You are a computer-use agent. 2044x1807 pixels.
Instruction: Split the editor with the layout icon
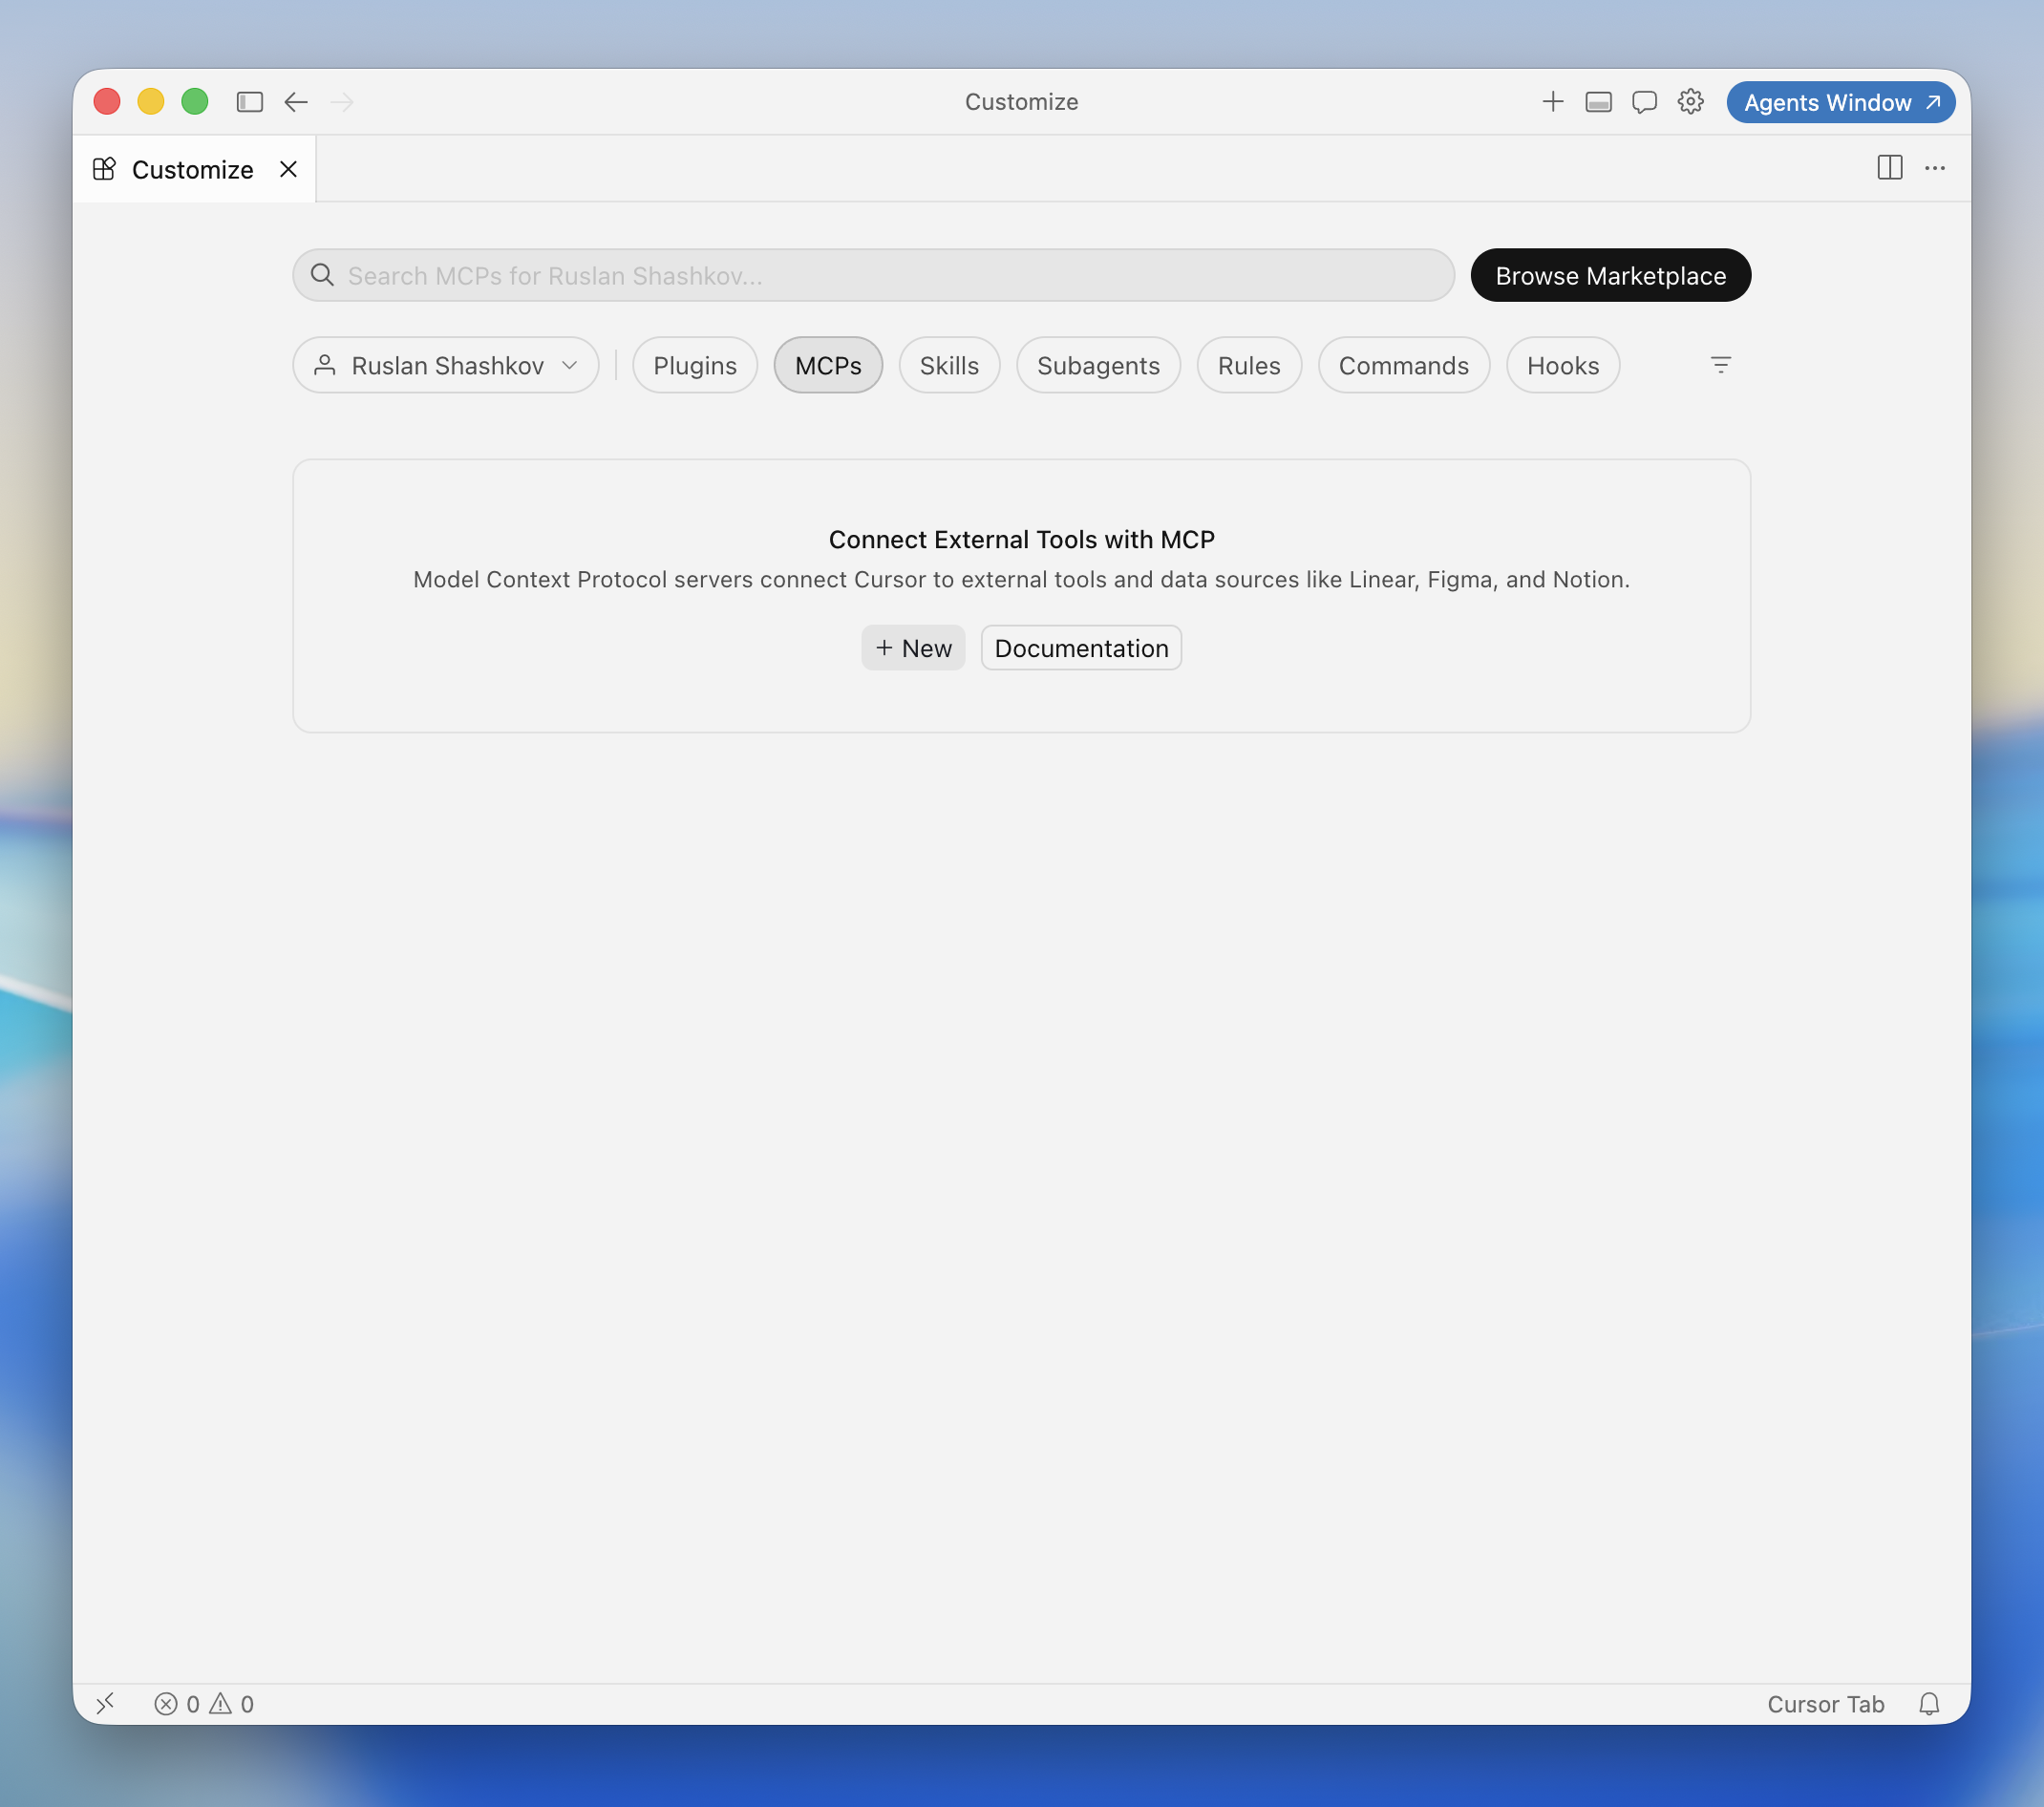click(x=1889, y=168)
